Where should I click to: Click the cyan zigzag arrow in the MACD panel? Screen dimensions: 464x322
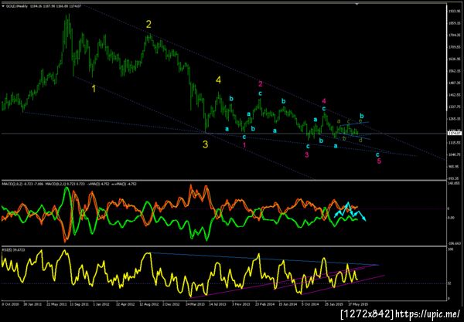point(350,212)
